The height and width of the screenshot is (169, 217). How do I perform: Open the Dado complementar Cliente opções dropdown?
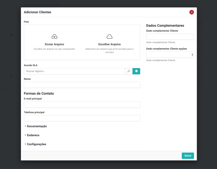(170, 55)
